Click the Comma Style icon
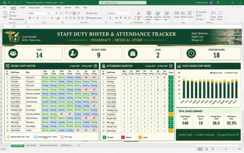 pyautogui.click(x=120, y=18)
